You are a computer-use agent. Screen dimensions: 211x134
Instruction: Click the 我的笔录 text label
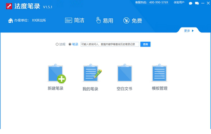90,89
